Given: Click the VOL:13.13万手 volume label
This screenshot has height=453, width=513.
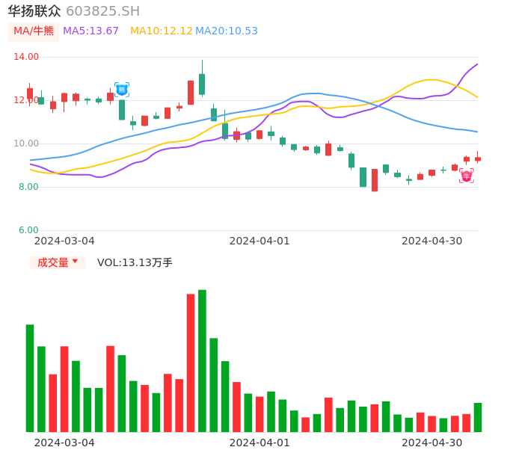Looking at the screenshot, I should [135, 262].
